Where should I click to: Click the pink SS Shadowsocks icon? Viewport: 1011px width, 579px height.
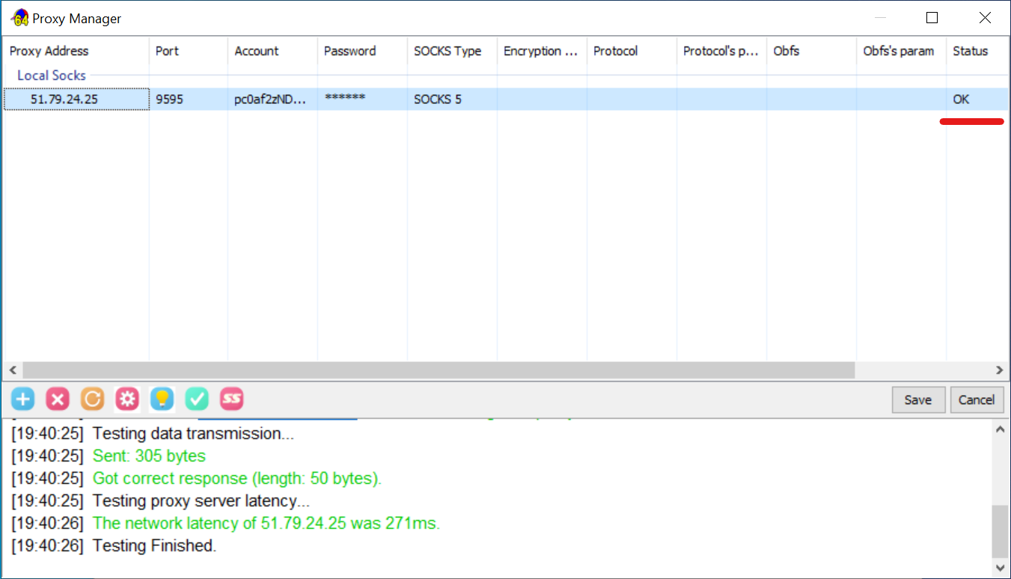click(232, 399)
